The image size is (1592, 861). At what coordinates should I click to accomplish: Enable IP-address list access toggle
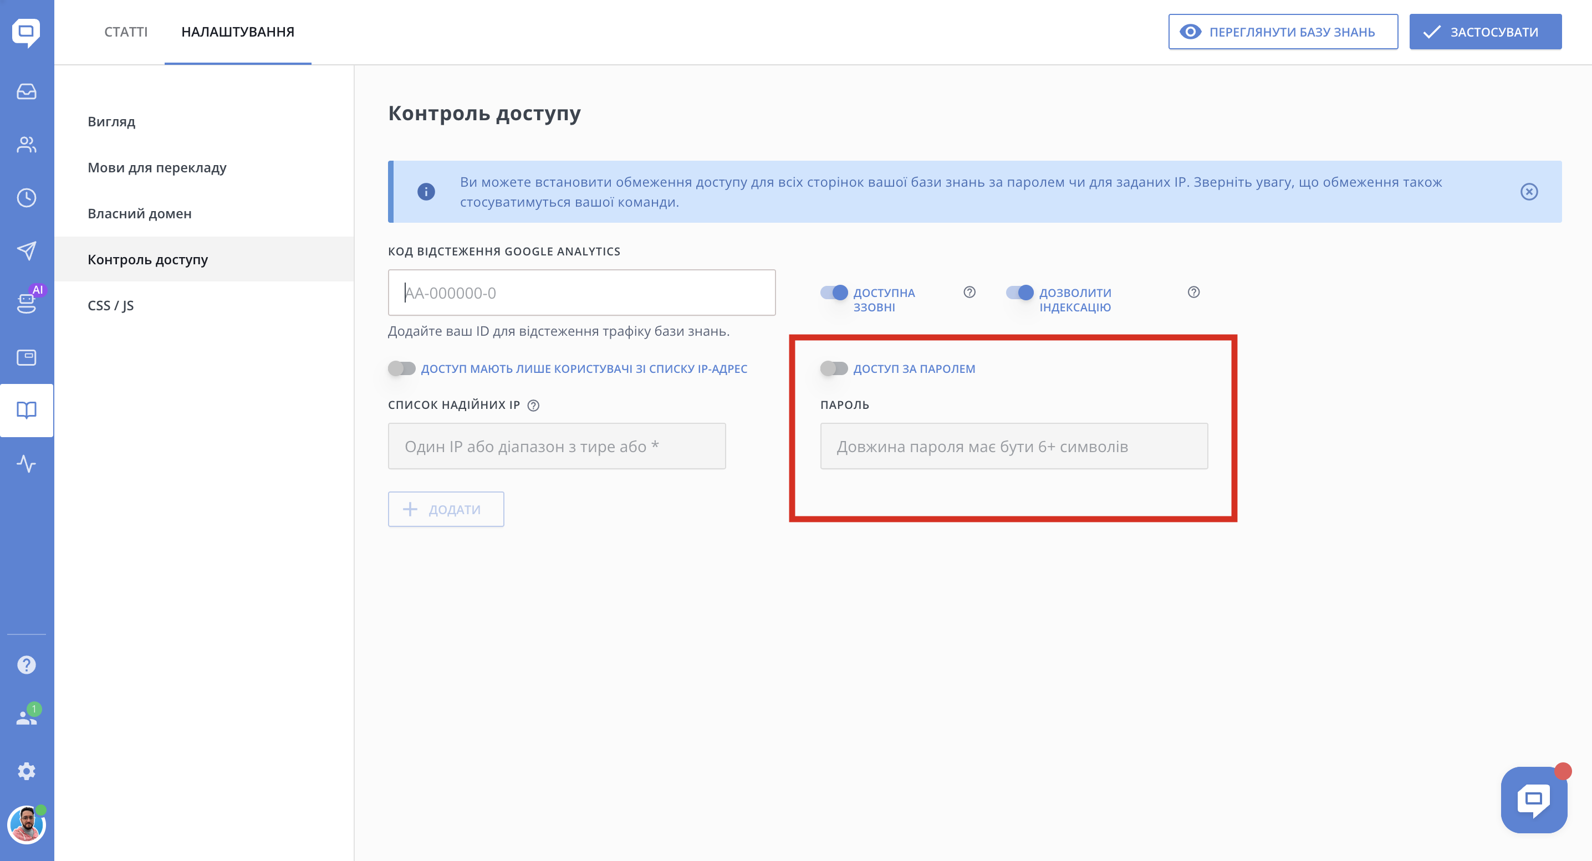(402, 369)
